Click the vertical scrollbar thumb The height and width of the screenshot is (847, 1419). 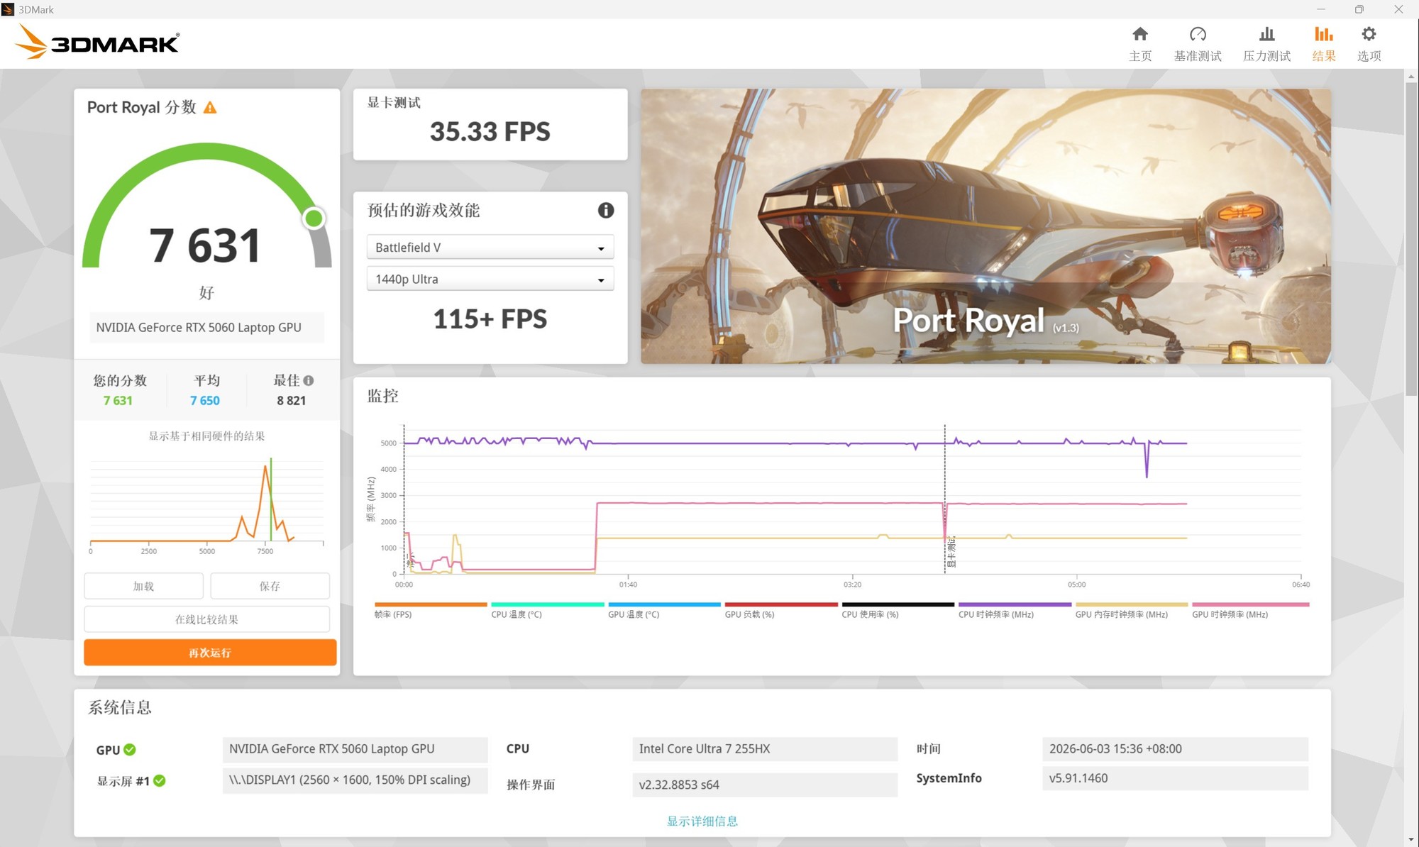[x=1411, y=239]
